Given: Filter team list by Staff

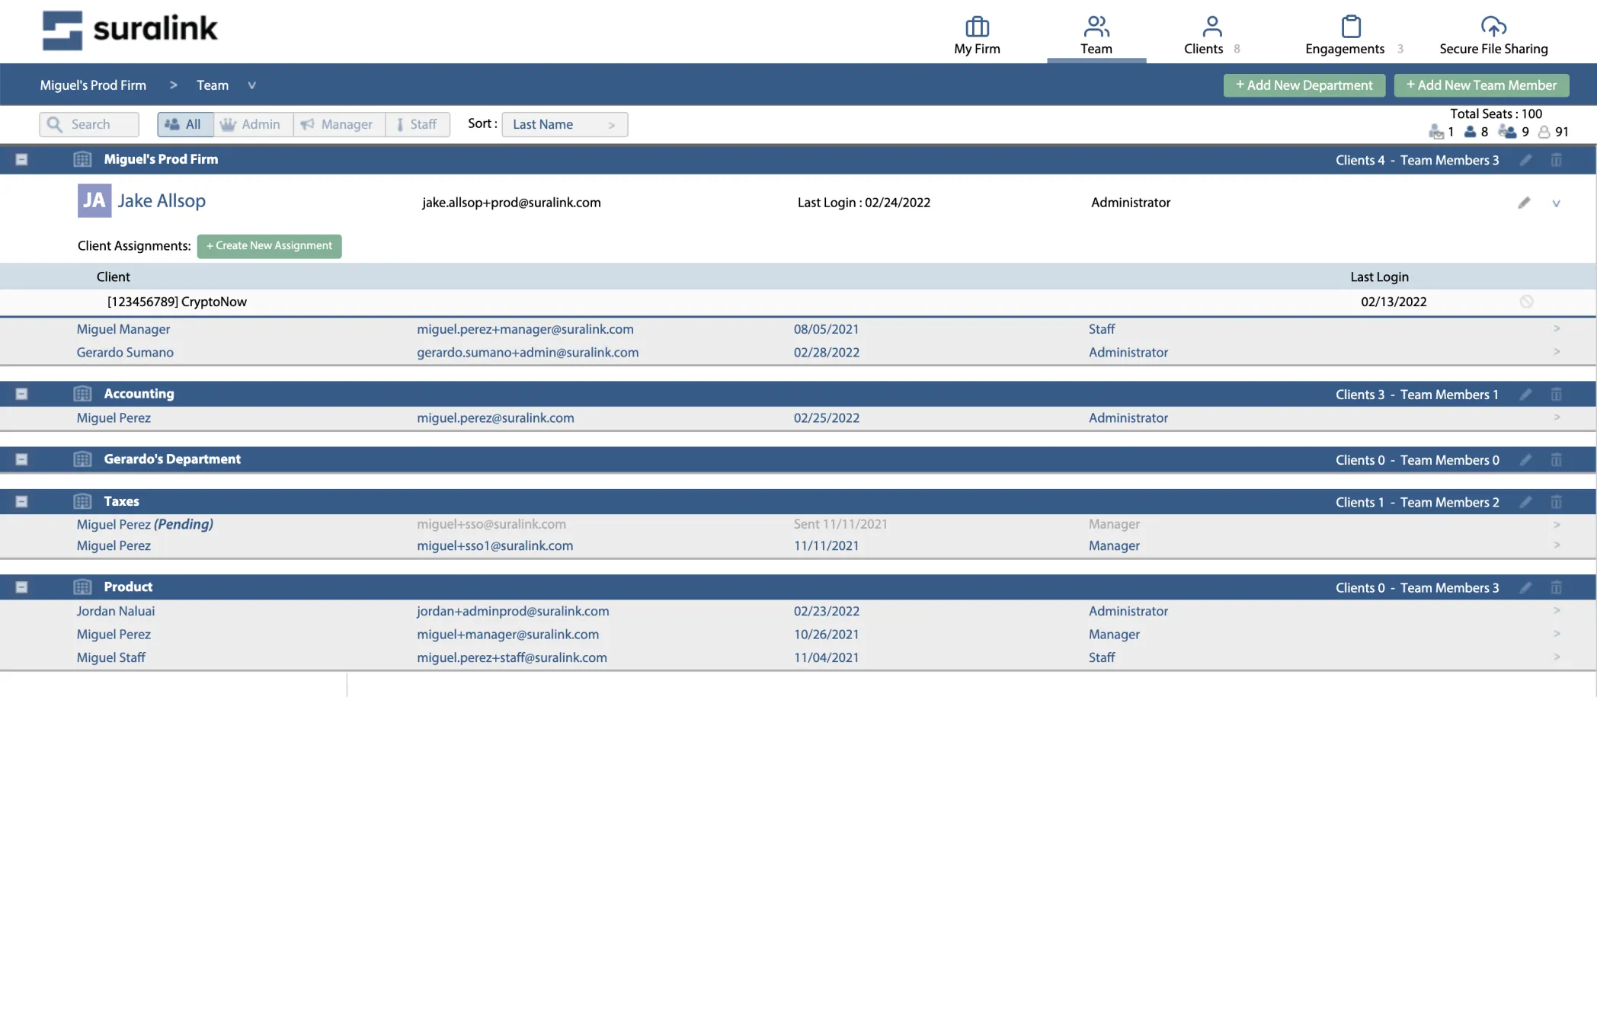Looking at the screenshot, I should pos(418,124).
